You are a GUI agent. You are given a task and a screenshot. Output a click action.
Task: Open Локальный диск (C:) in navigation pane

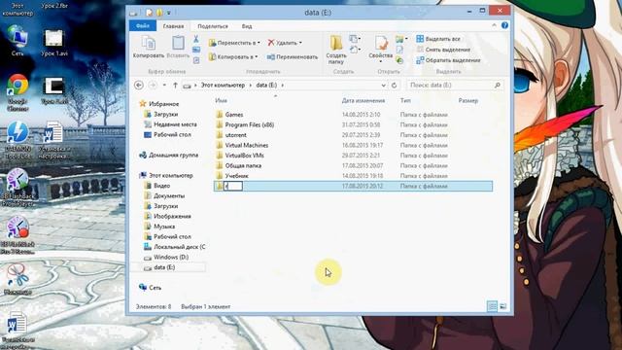pos(179,247)
